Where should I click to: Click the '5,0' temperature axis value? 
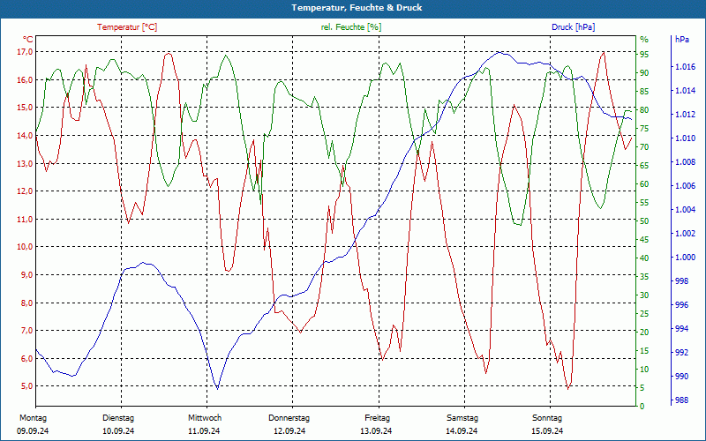(27, 386)
